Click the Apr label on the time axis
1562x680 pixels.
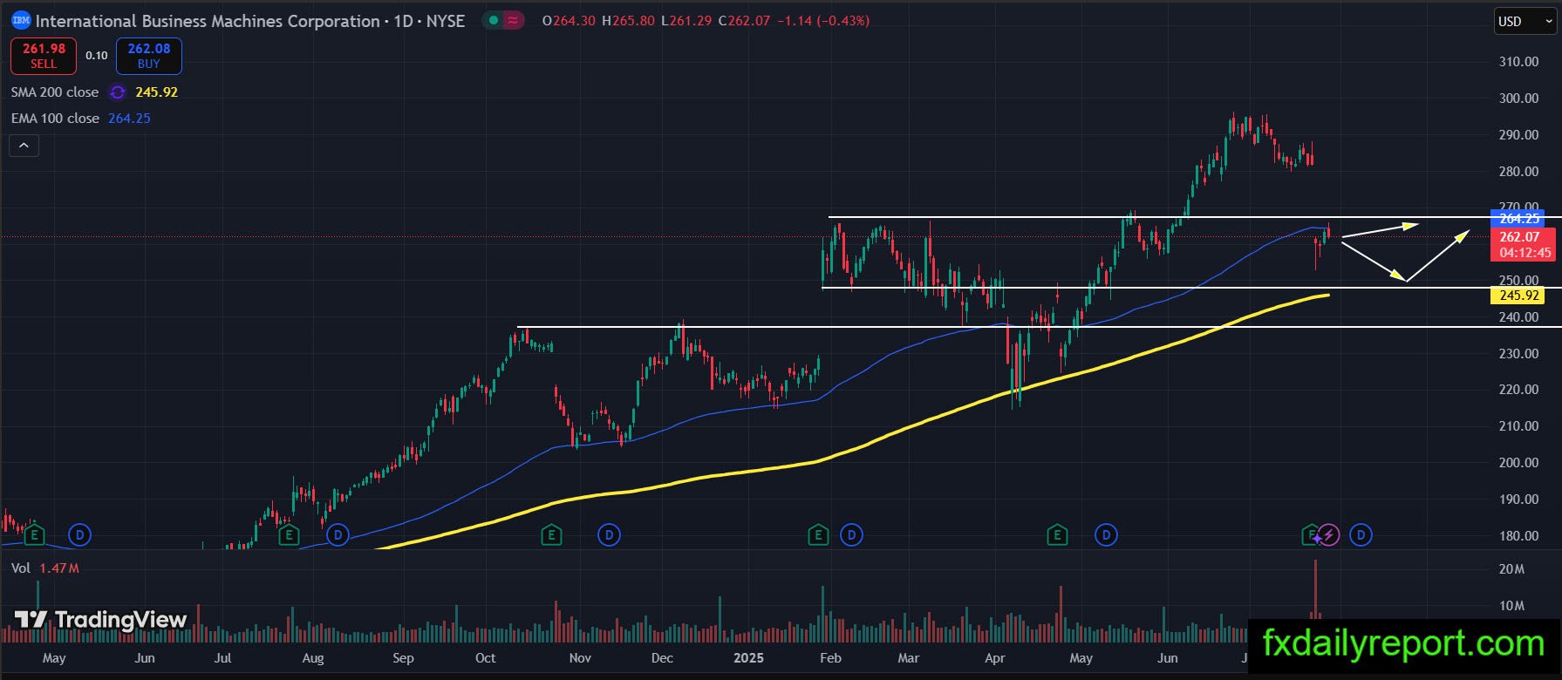[x=994, y=658]
